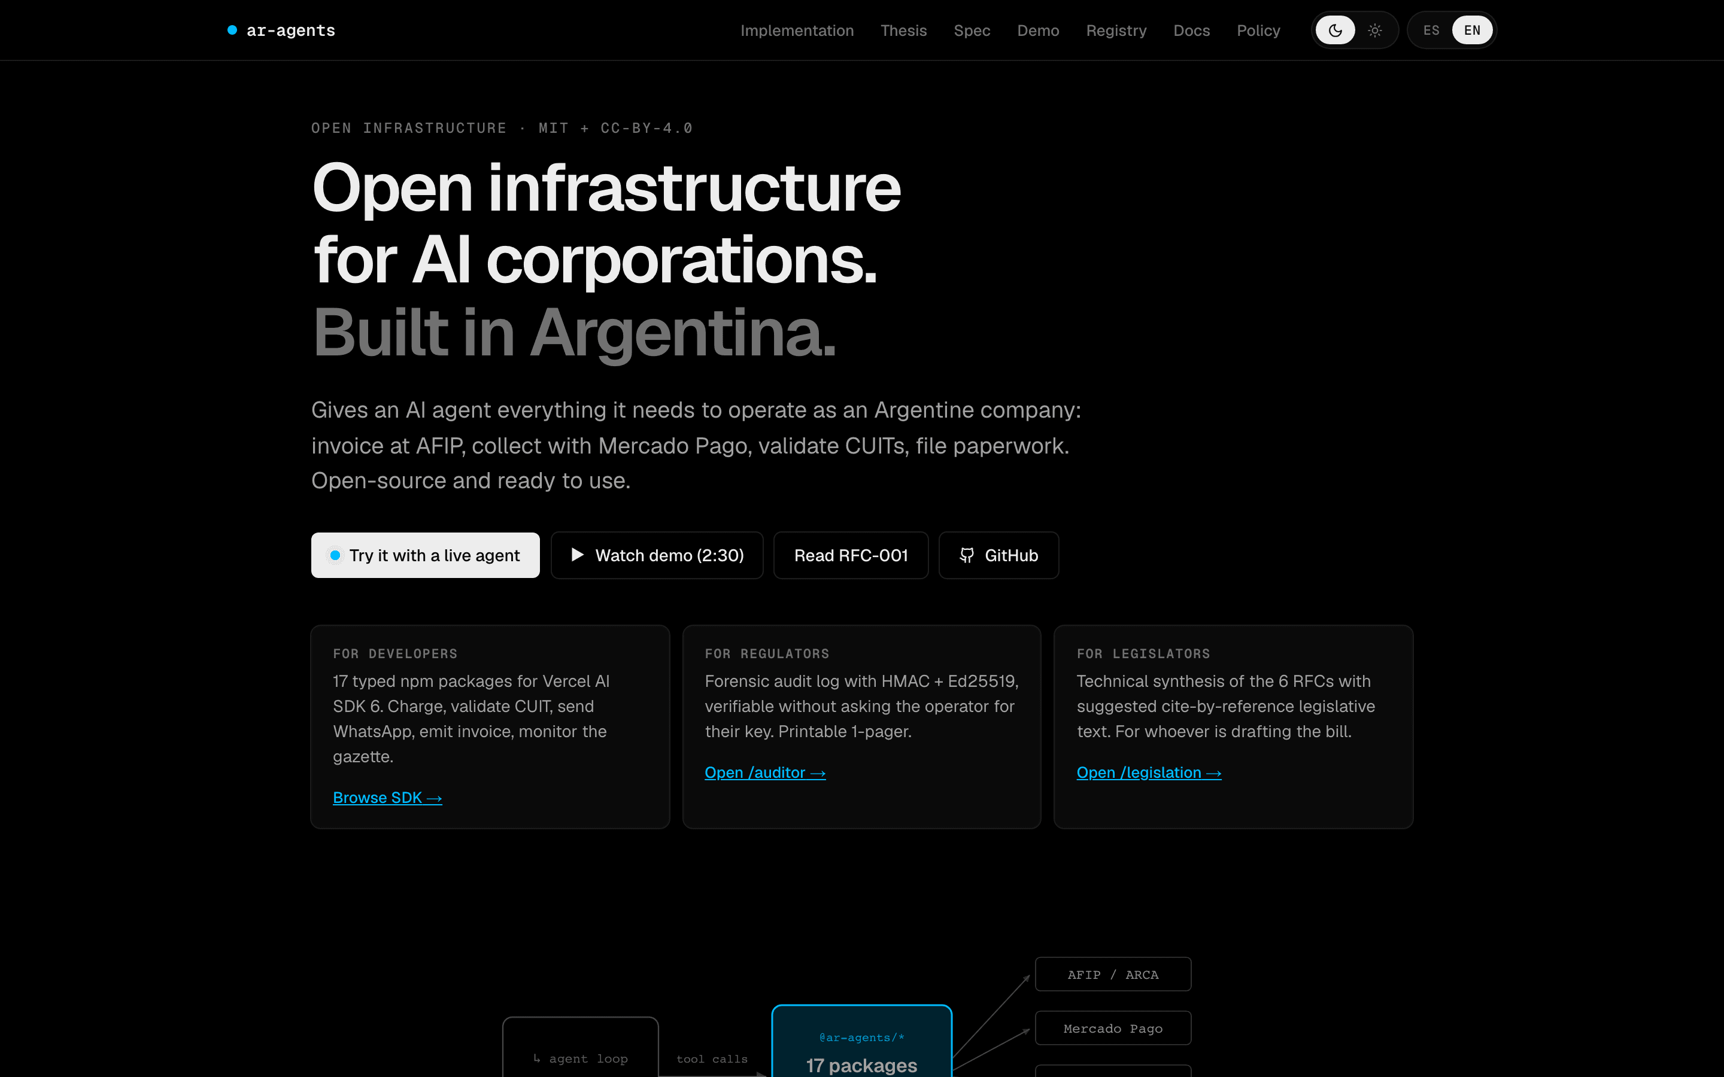Image resolution: width=1724 pixels, height=1077 pixels.
Task: Switch to light mode sun icon
Action: point(1375,30)
